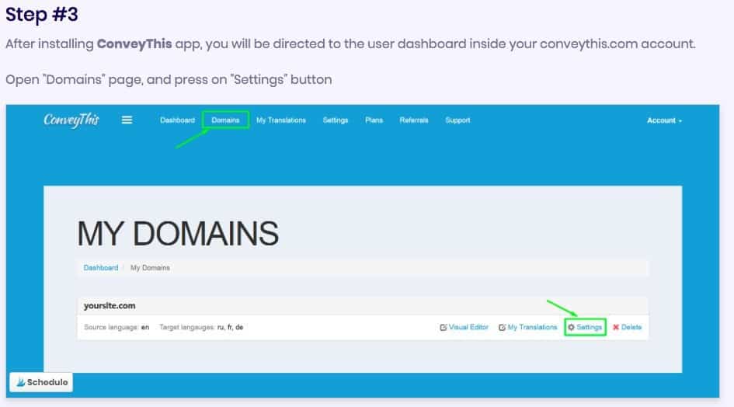Open Settings in the top navigation bar
734x407 pixels.
(x=336, y=120)
